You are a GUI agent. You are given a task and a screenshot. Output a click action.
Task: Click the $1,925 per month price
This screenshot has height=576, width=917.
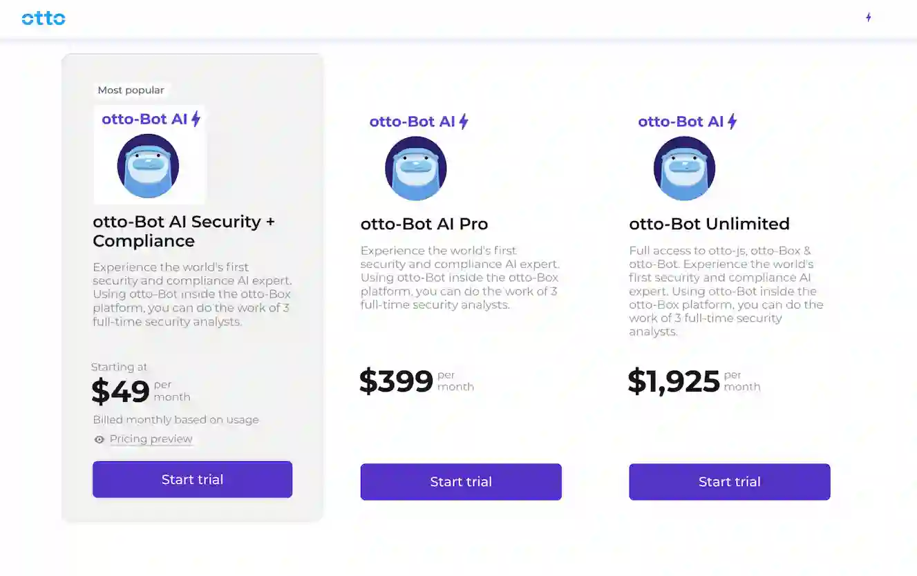click(674, 381)
